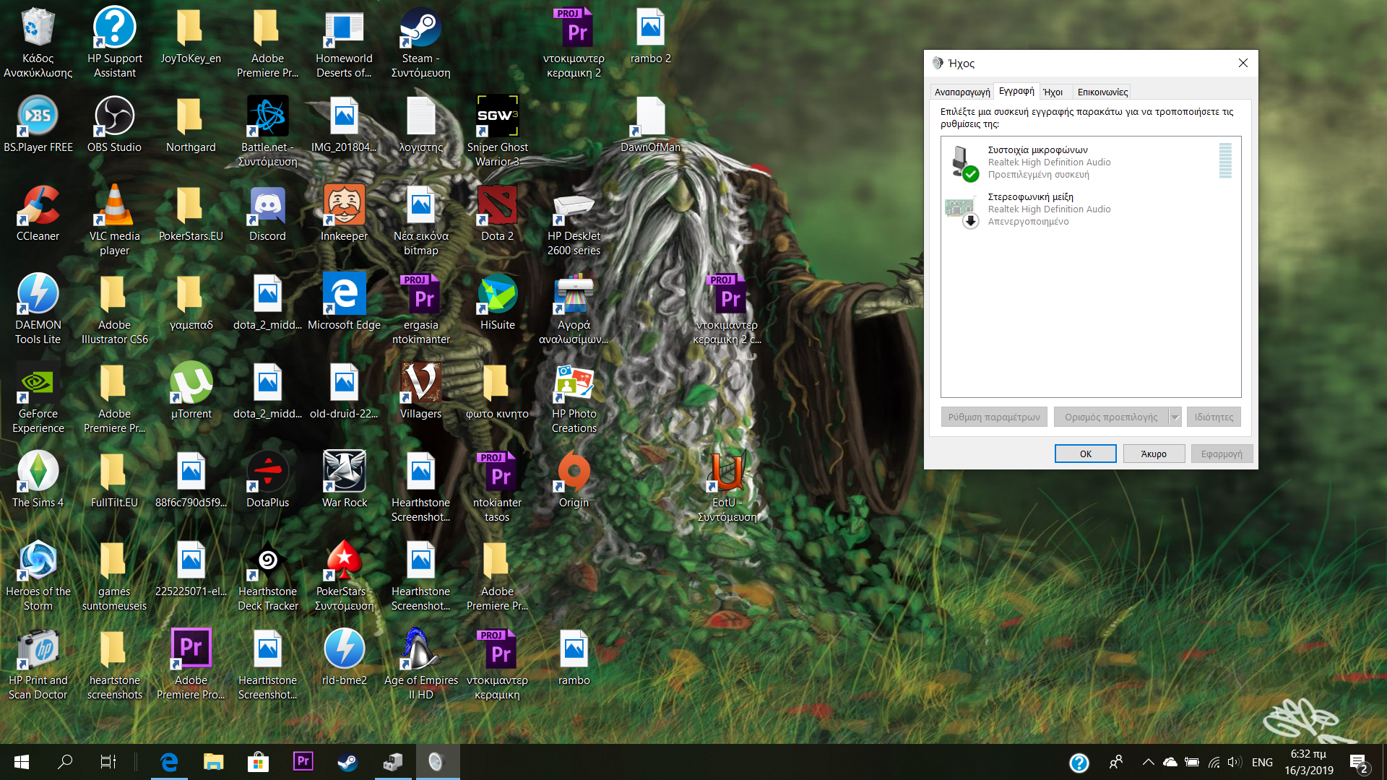Image resolution: width=1387 pixels, height=780 pixels.
Task: Select the EotU shortcut desktop icon
Action: [x=727, y=487]
